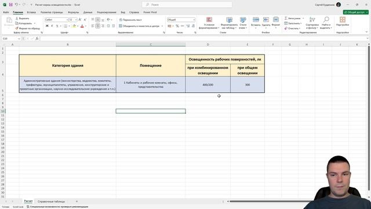Open Find & Select (Найти и выделить)
Screen dimensions: 371x209
coord(326,23)
